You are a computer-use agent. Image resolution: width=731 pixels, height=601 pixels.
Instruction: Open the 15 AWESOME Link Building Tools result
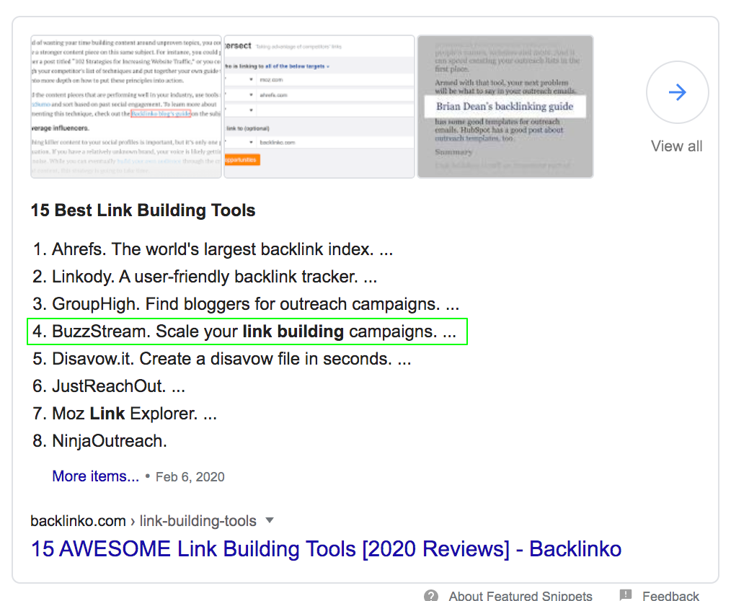click(326, 549)
